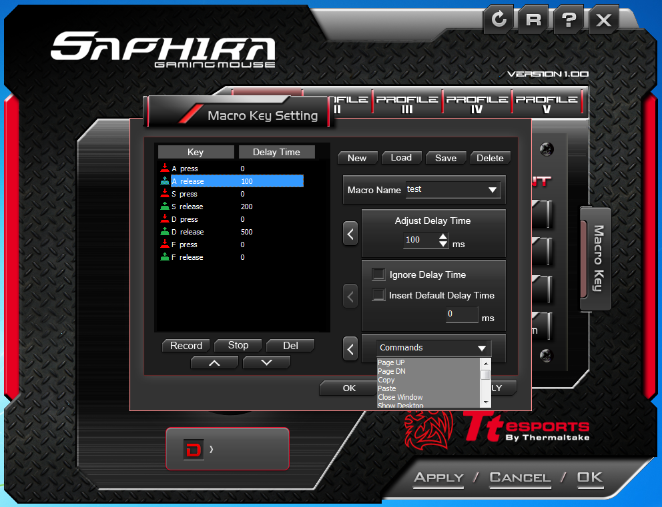
Task: Click the Delay Time column header
Action: pyautogui.click(x=276, y=152)
